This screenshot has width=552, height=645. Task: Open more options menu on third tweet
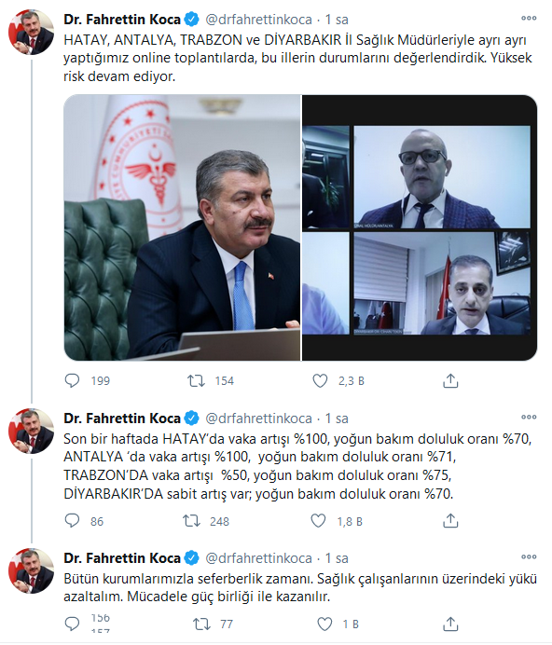[x=529, y=557]
